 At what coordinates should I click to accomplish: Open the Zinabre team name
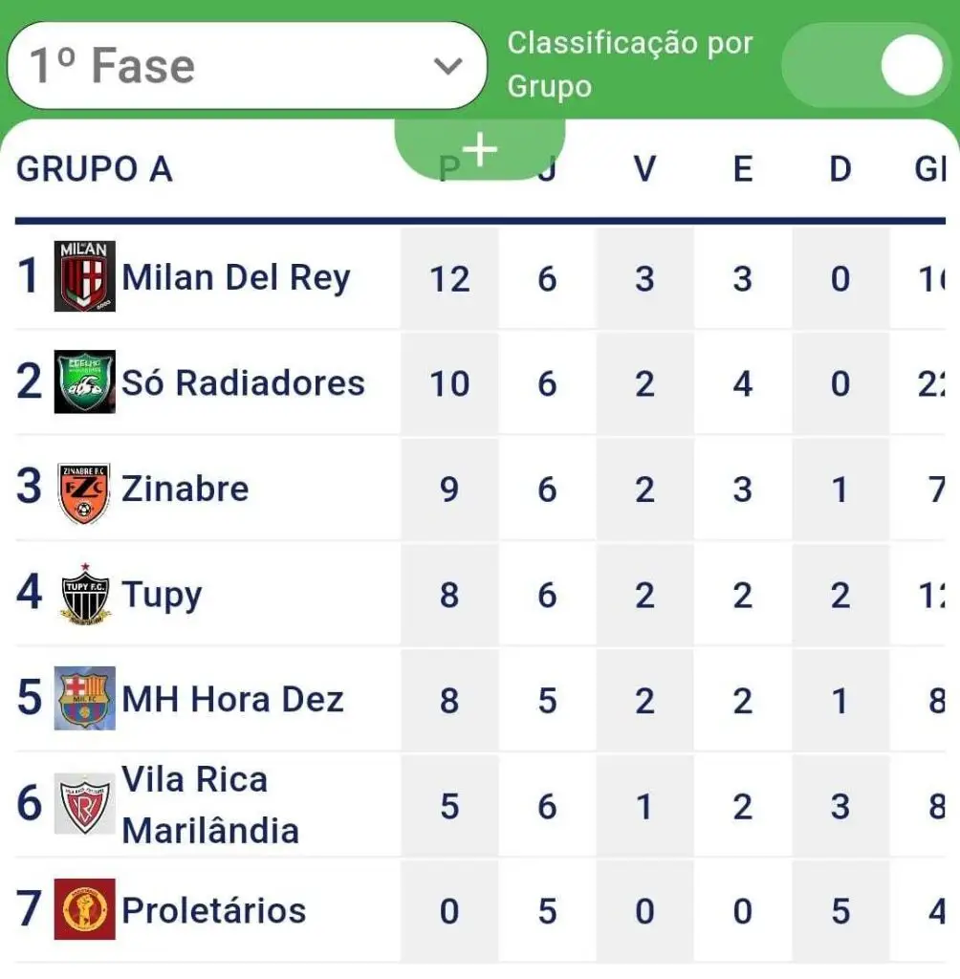click(x=185, y=489)
